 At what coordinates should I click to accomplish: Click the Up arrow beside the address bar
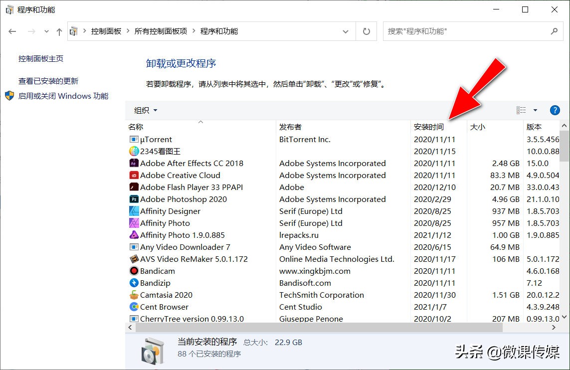click(x=59, y=31)
